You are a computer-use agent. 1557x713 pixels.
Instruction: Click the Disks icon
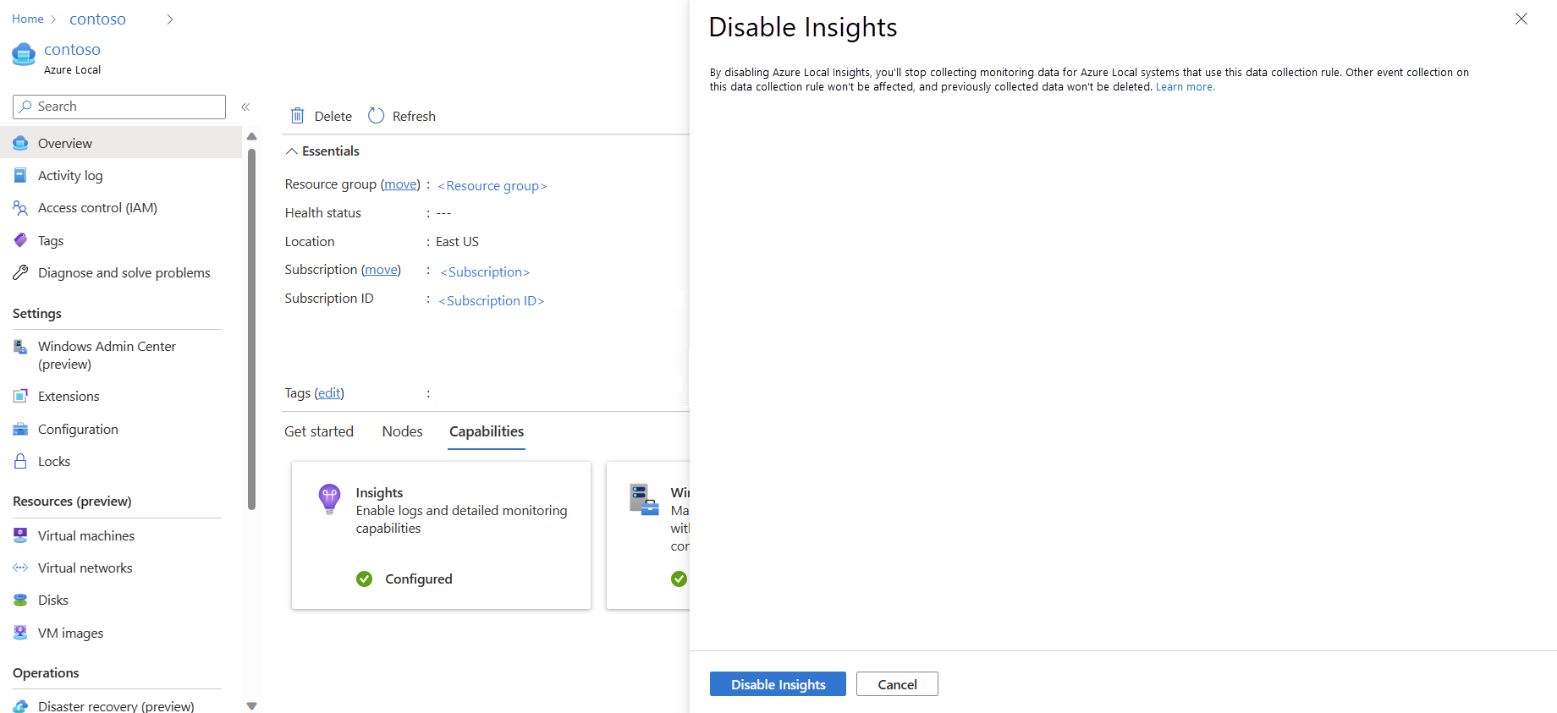tap(20, 600)
